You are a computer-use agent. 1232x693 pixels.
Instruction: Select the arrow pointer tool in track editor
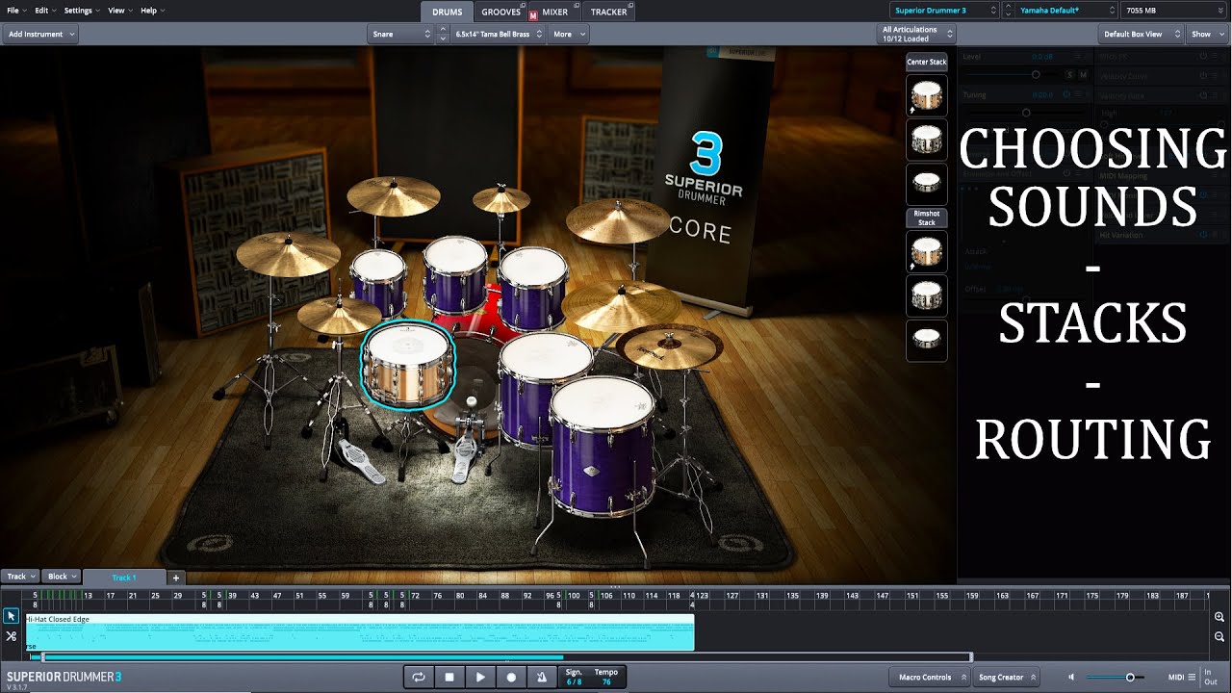pyautogui.click(x=12, y=616)
